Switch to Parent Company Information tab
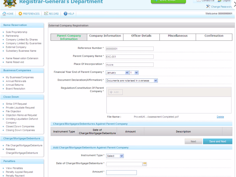Image resolution: width=236 pixels, height=177 pixels. (x=69, y=37)
